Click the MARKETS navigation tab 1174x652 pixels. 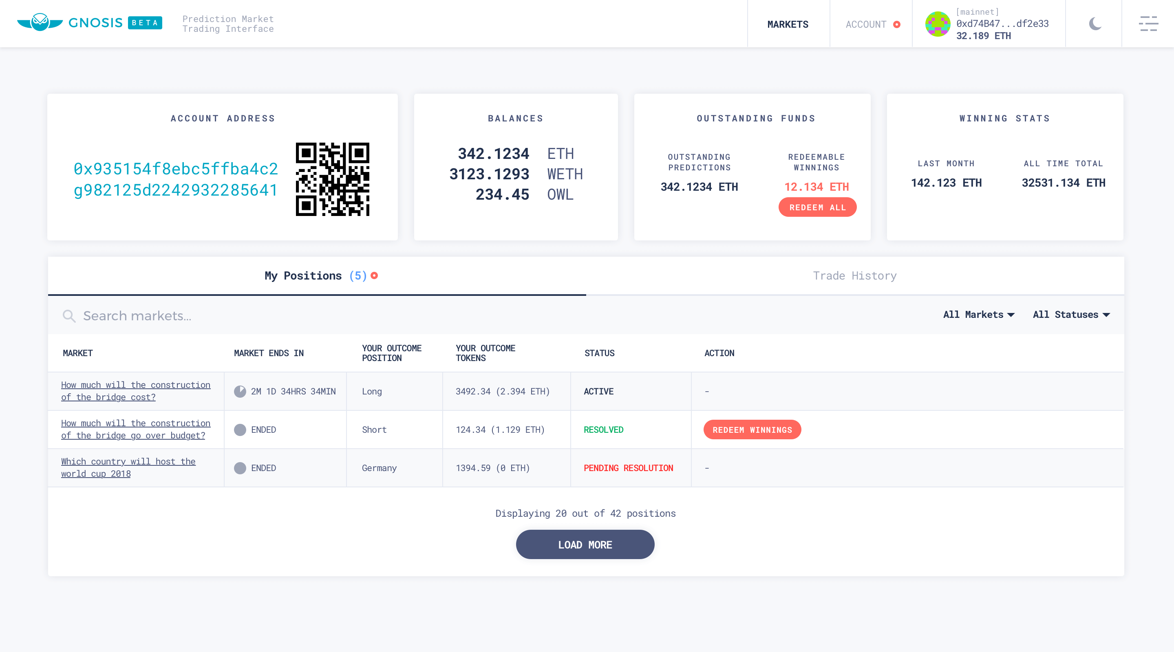point(788,23)
